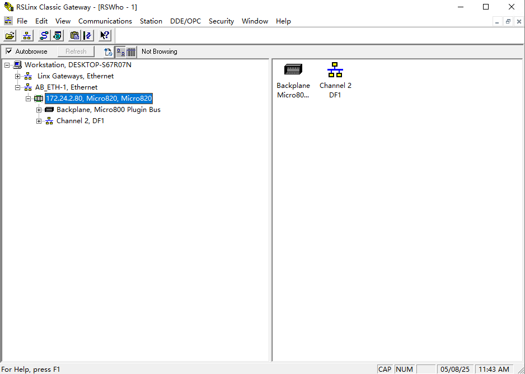Screen dimensions: 525x374
Task: Select Linx Gateways, Ethernet tree label
Action: 76,76
